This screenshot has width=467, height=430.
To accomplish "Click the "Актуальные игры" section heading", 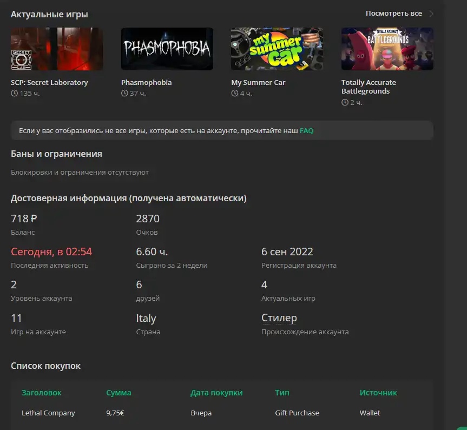I will point(49,14).
